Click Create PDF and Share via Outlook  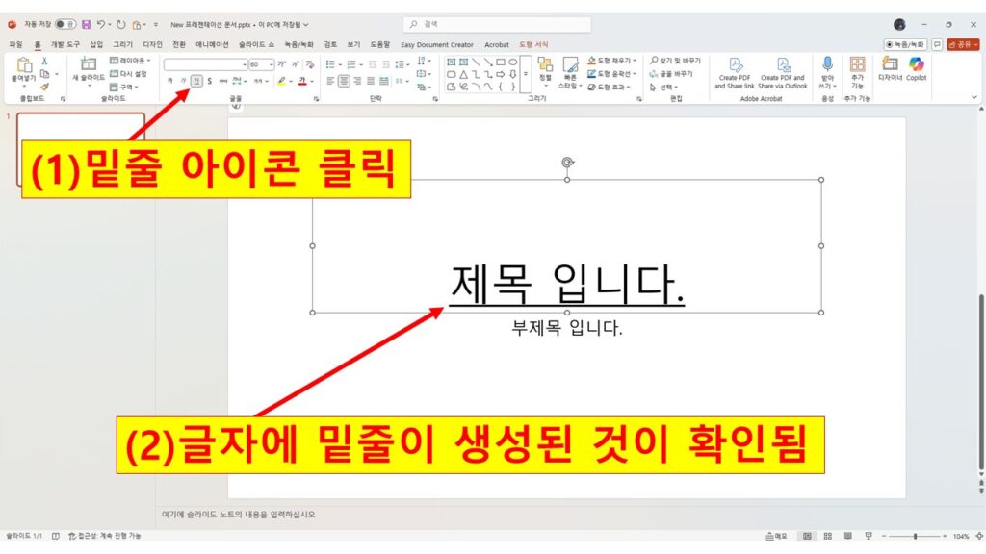pyautogui.click(x=783, y=73)
